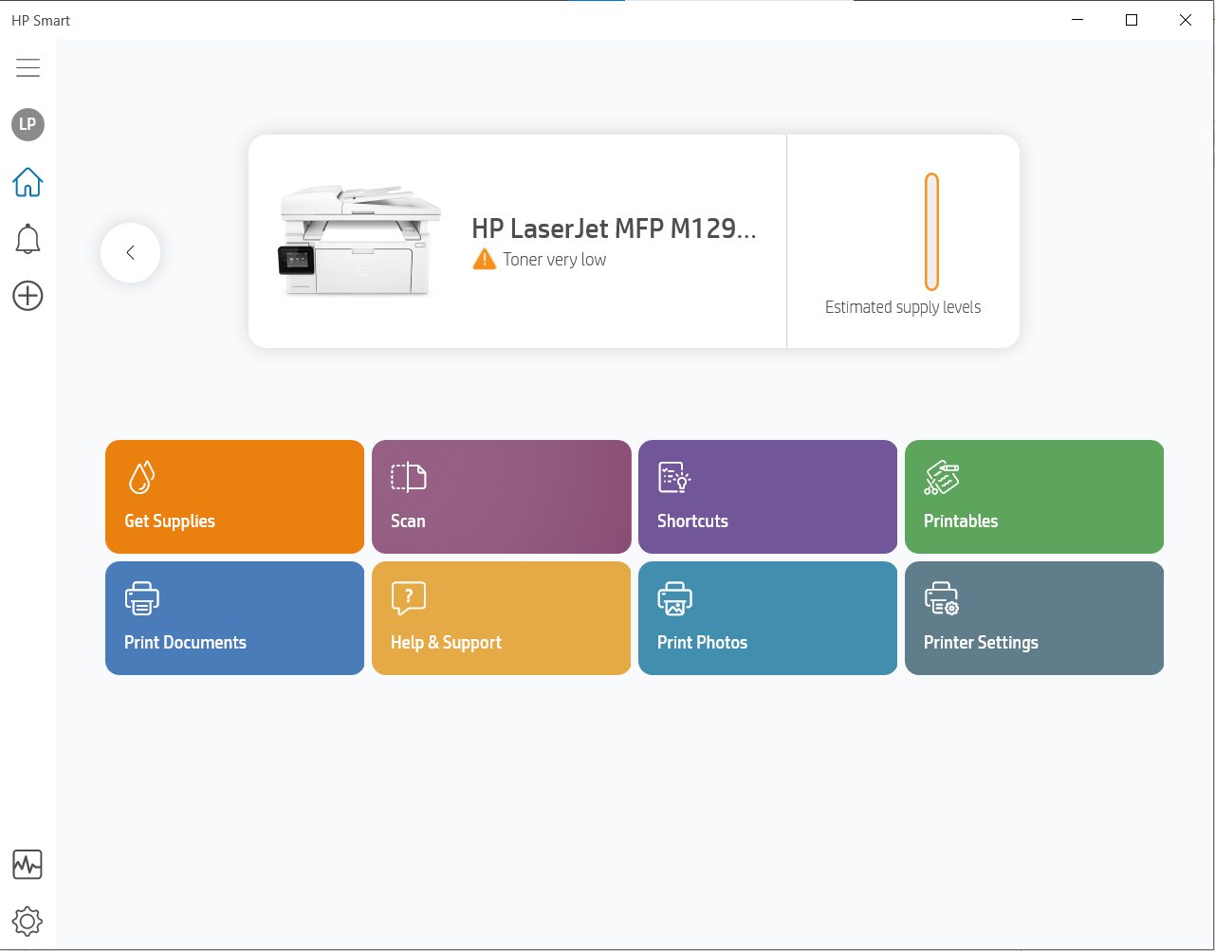This screenshot has width=1215, height=951.
Task: Click the Printables crafts icon
Action: pyautogui.click(x=942, y=477)
